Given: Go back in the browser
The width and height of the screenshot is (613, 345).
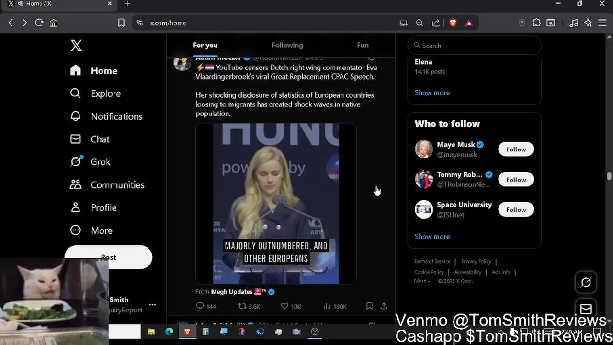Looking at the screenshot, I should (11, 23).
